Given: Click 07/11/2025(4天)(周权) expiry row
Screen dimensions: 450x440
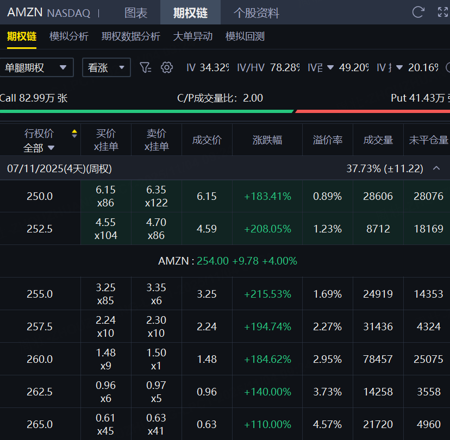Looking at the screenshot, I should coord(225,168).
